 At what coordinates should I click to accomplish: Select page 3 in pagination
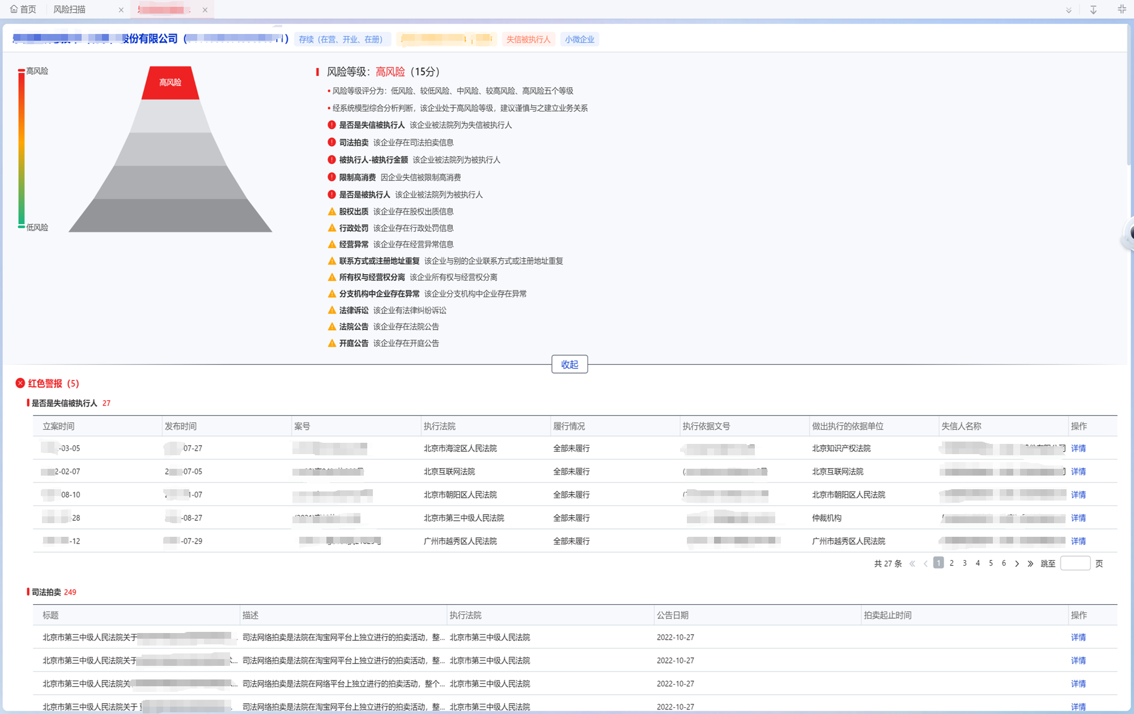tap(965, 563)
